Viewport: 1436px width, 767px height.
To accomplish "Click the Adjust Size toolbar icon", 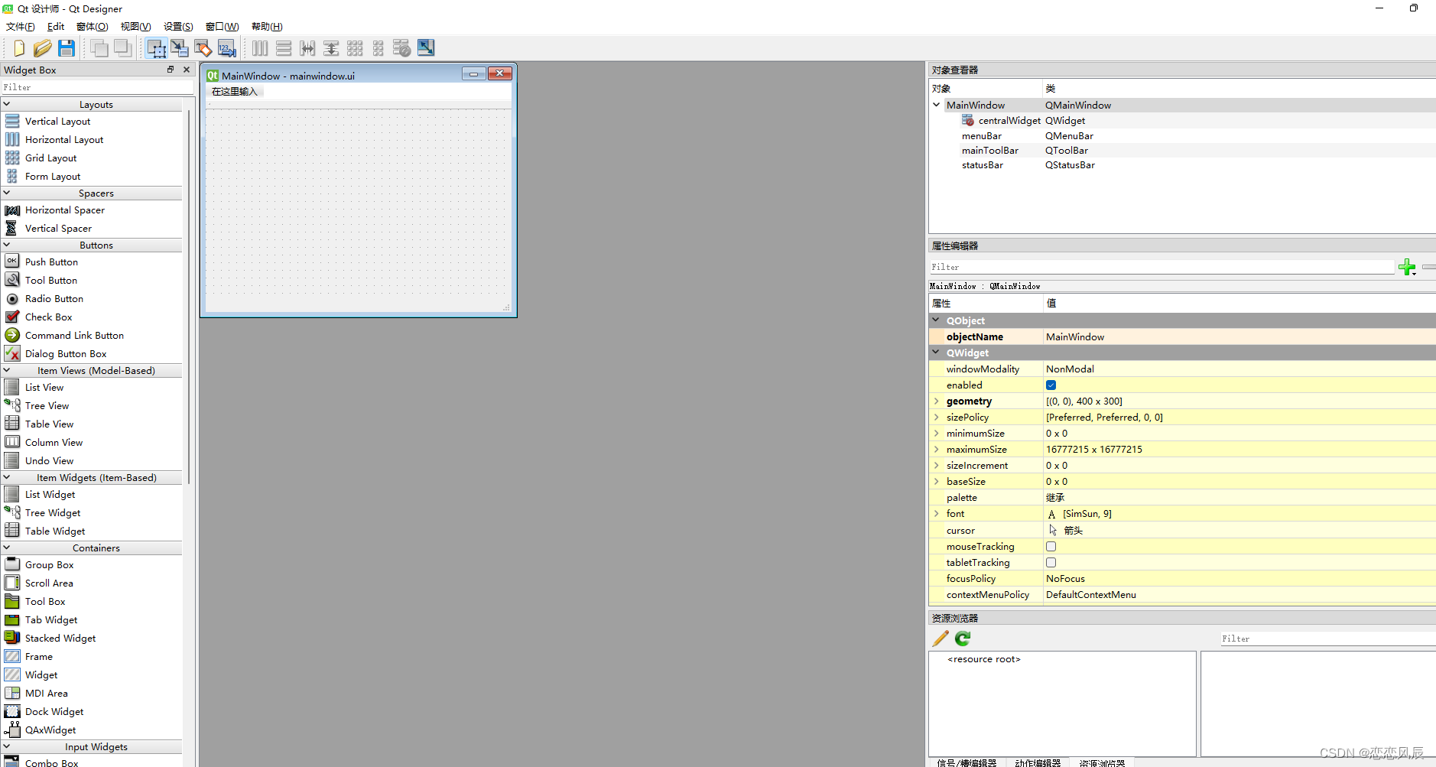I will coord(426,48).
